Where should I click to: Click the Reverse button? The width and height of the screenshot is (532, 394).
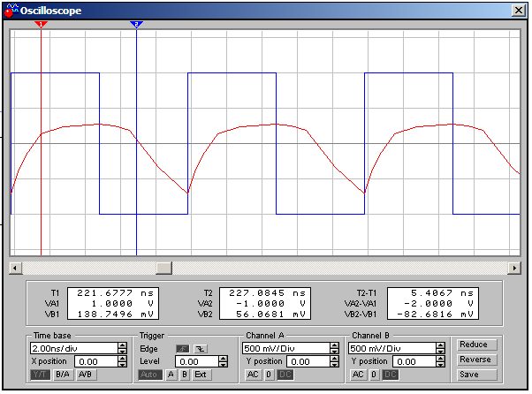point(476,360)
